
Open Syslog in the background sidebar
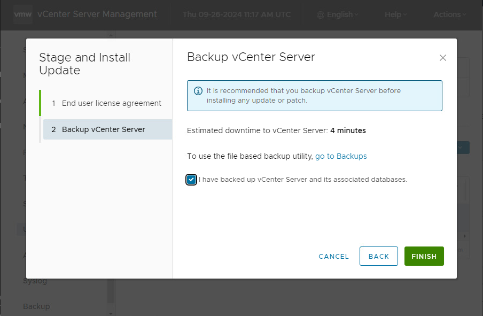pos(35,281)
